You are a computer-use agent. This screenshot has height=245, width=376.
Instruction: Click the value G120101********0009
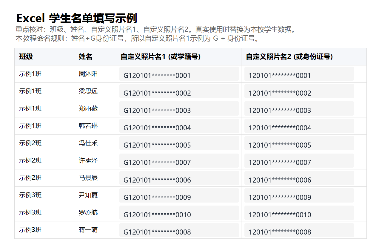pos(179,195)
